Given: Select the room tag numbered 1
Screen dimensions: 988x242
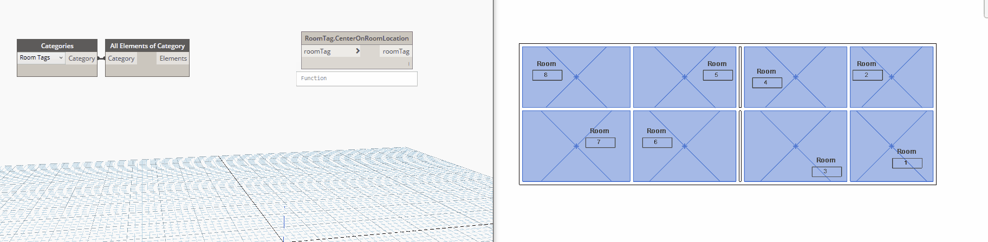Looking at the screenshot, I should (x=907, y=163).
